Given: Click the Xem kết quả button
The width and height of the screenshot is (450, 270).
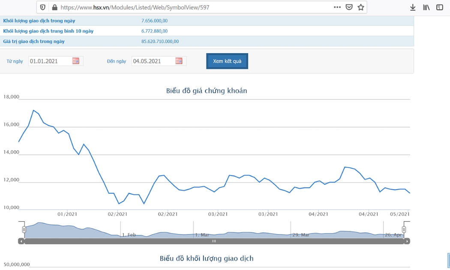Looking at the screenshot, I should click(x=227, y=61).
